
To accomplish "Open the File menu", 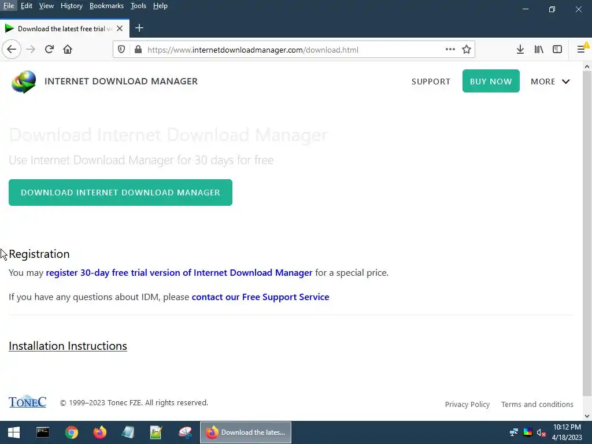I will click(x=8, y=6).
